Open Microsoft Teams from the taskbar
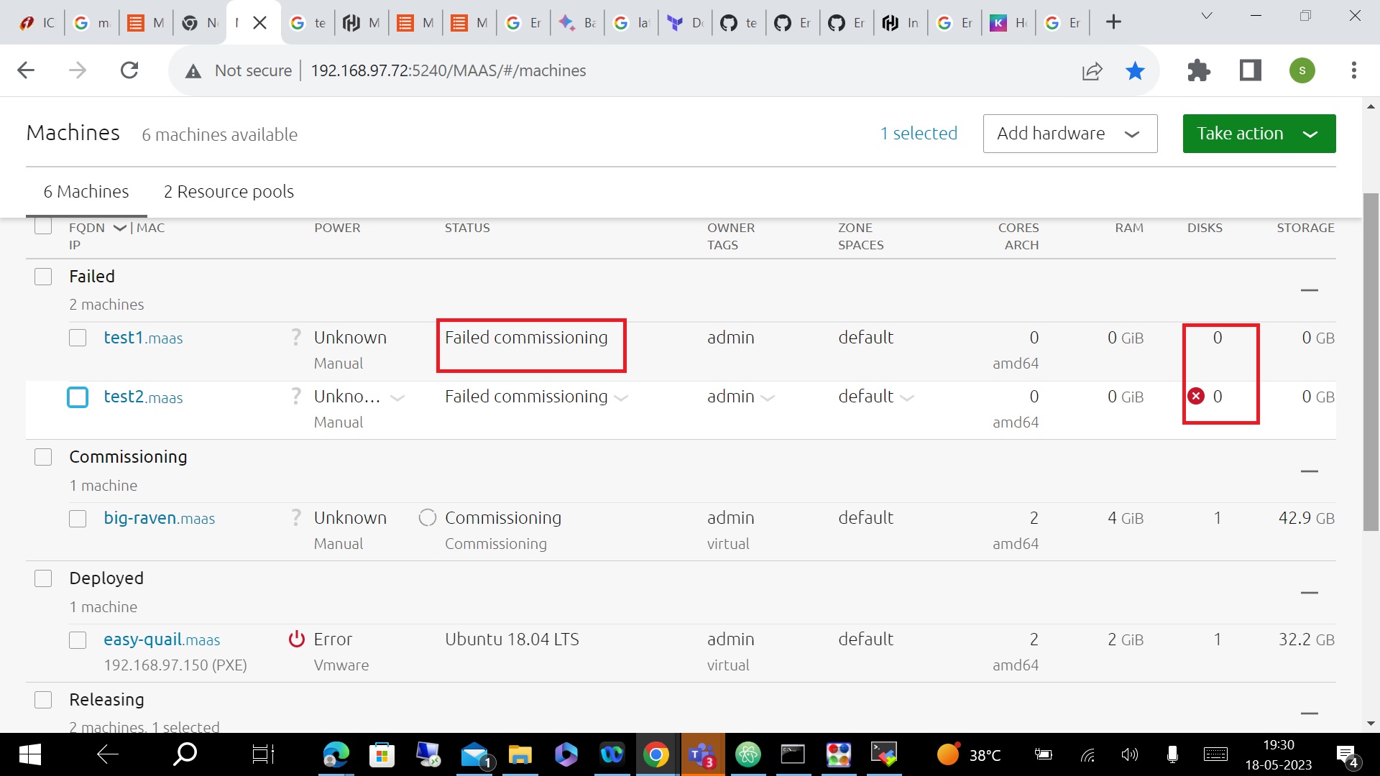The height and width of the screenshot is (776, 1380). pos(701,754)
